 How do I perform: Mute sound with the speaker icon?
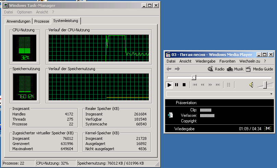251,85
